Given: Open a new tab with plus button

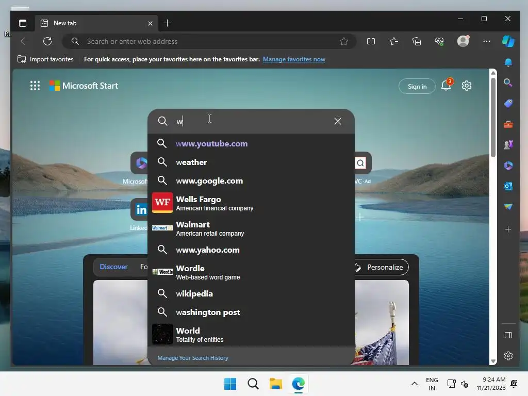Looking at the screenshot, I should 167,23.
